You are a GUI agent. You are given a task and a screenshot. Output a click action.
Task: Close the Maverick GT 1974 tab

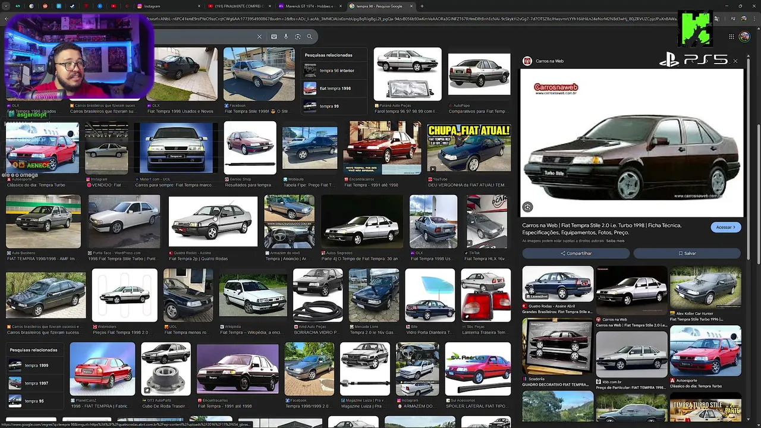click(x=341, y=6)
